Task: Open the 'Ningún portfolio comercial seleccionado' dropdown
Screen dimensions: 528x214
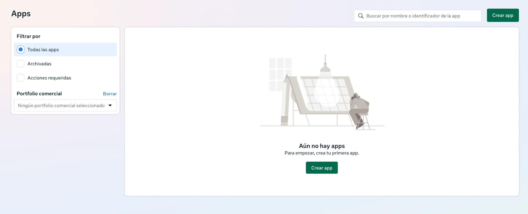Action: tap(65, 105)
